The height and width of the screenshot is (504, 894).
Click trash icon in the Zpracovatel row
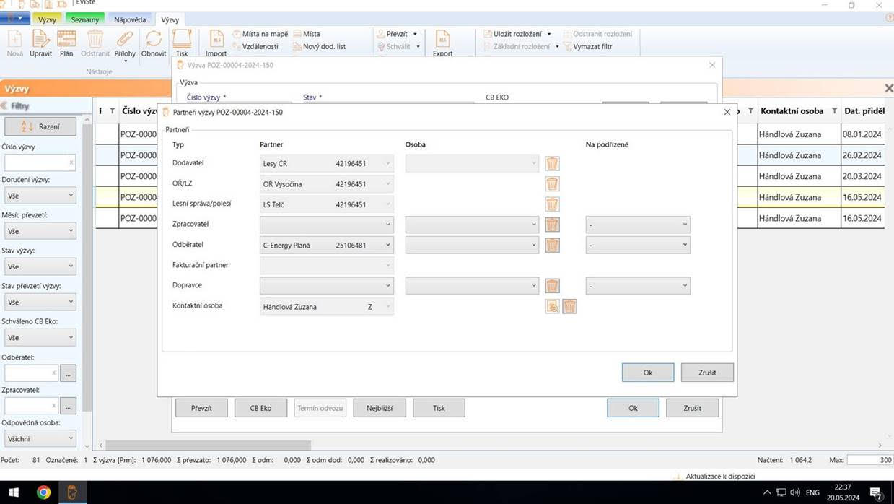(552, 225)
